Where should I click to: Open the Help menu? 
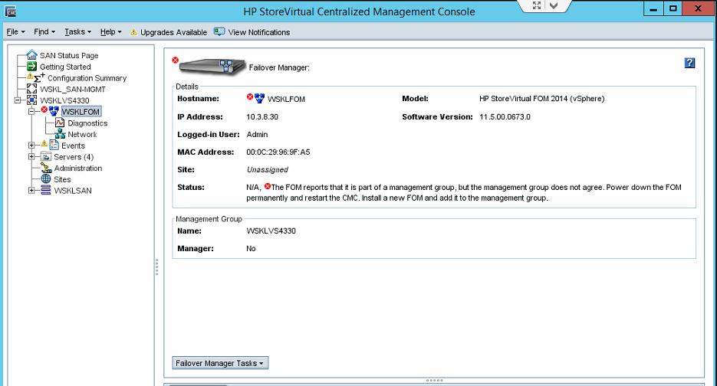coord(110,32)
